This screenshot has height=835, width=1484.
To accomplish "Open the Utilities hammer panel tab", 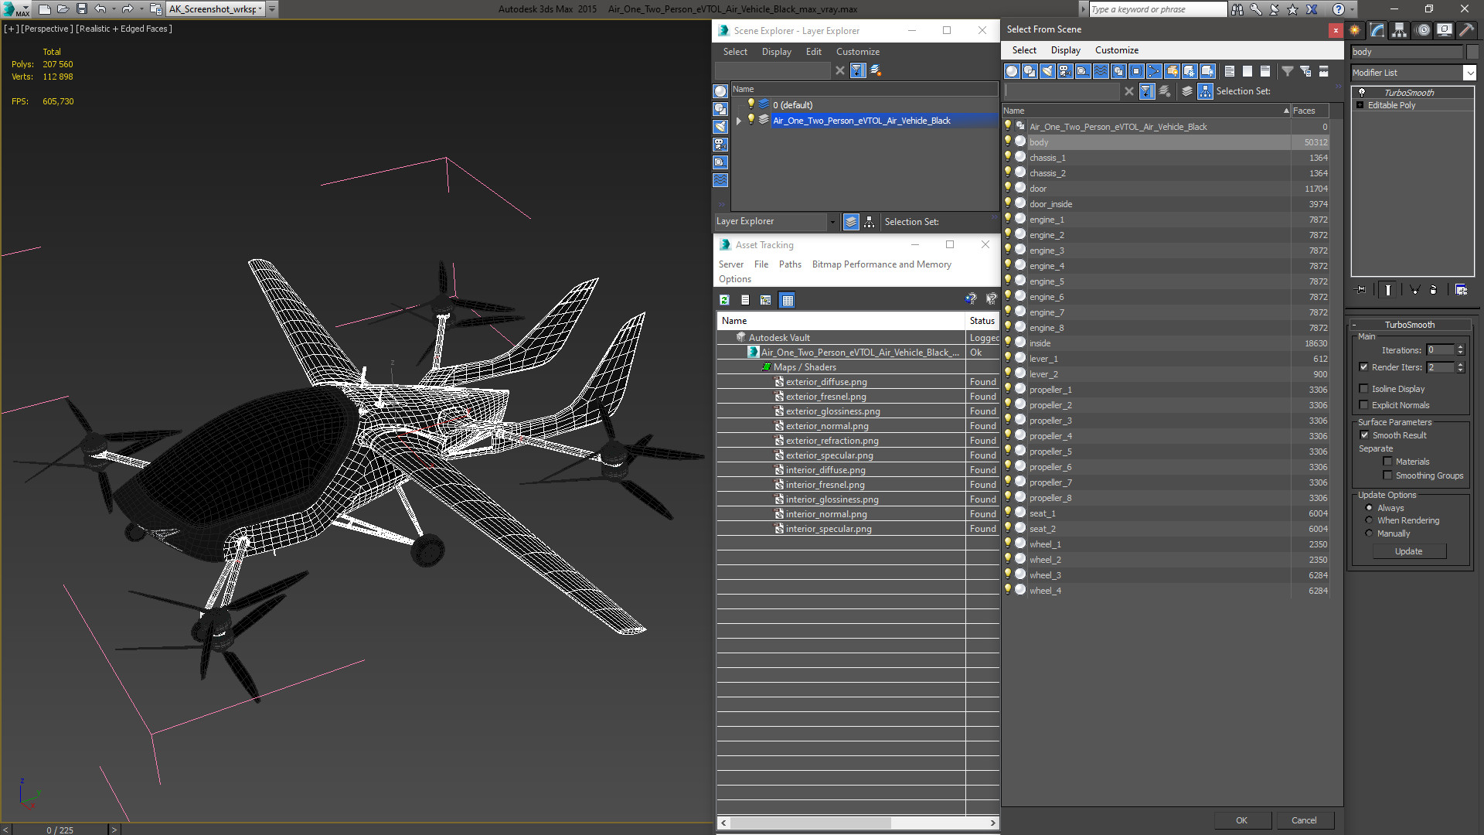I will 1466,30.
